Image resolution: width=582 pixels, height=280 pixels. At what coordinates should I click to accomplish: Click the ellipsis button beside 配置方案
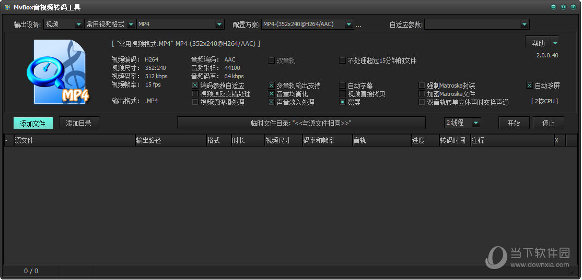[358, 26]
